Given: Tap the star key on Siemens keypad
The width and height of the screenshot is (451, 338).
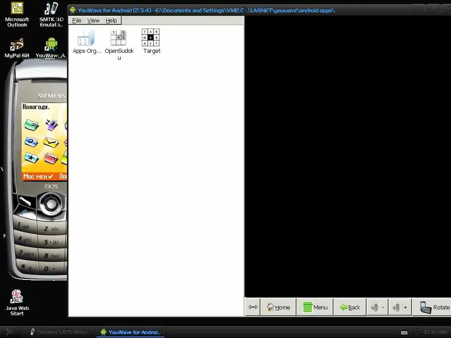Looking at the screenshot, I should (26, 267).
